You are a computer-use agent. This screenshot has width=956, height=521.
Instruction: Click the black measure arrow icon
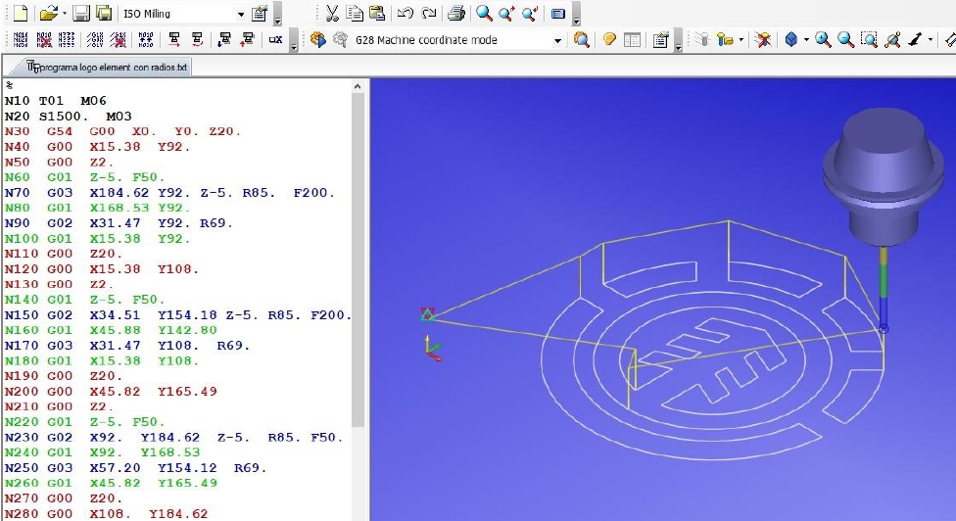click(915, 39)
